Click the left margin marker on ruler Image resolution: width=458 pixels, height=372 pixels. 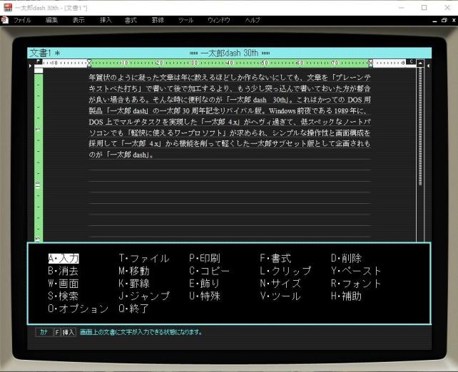[89, 63]
